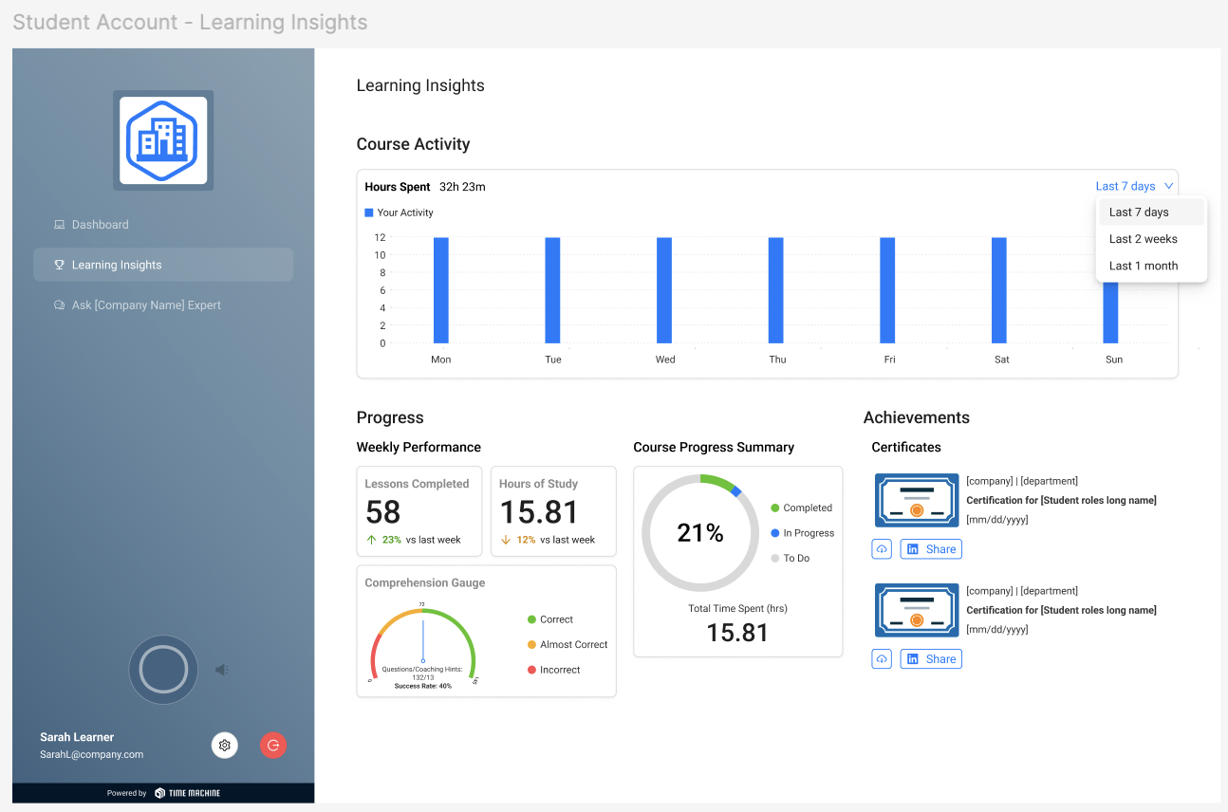The height and width of the screenshot is (812, 1228).
Task: Click the 21% progress donut chart
Action: pyautogui.click(x=700, y=533)
